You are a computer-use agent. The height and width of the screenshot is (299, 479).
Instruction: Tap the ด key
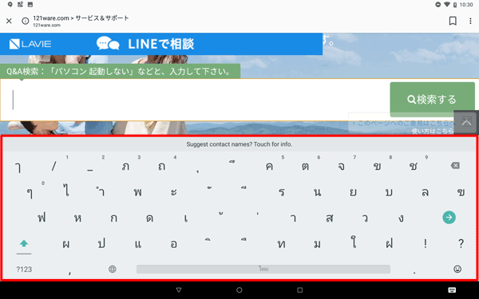pyautogui.click(x=150, y=218)
